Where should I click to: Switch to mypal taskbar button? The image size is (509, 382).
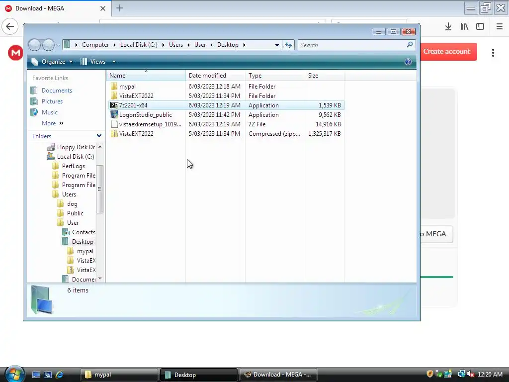(x=119, y=375)
